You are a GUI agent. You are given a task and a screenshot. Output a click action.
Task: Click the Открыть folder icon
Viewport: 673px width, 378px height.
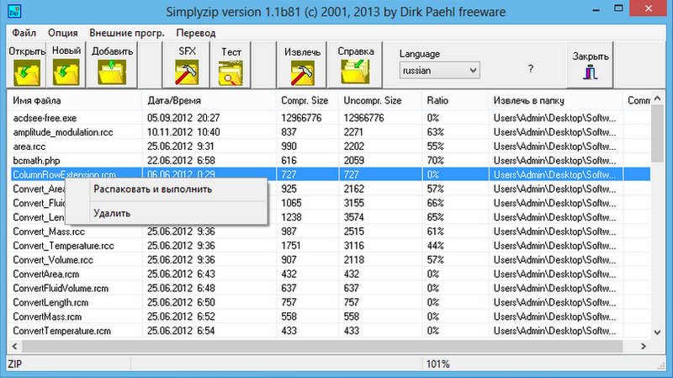(x=27, y=72)
